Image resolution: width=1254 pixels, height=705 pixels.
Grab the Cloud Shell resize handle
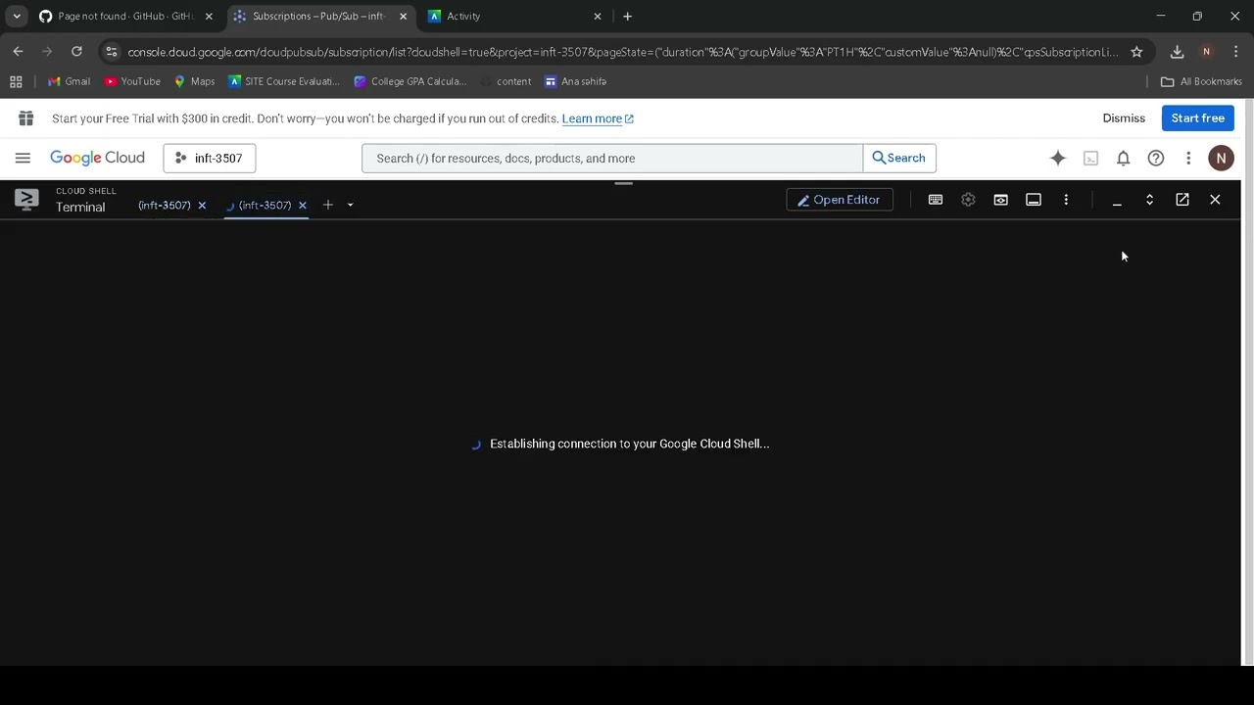click(x=623, y=183)
